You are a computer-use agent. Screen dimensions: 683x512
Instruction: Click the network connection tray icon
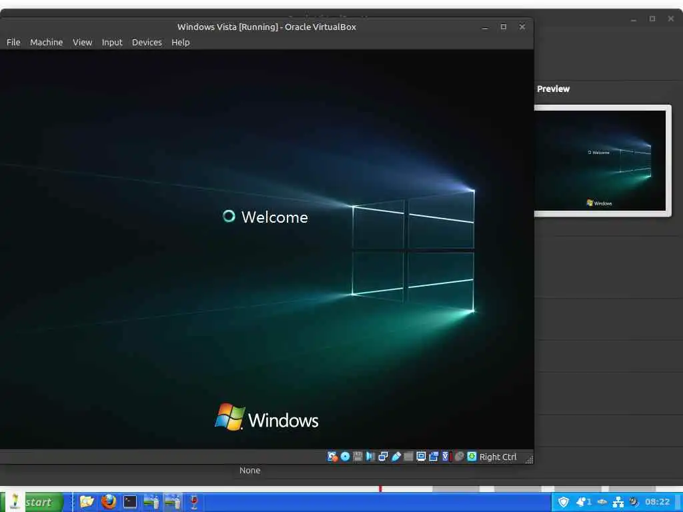click(618, 502)
